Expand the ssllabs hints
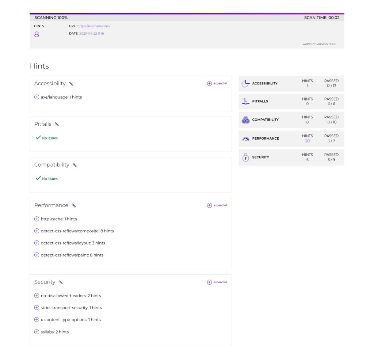Screen dimensions: 374x346 point(37,332)
